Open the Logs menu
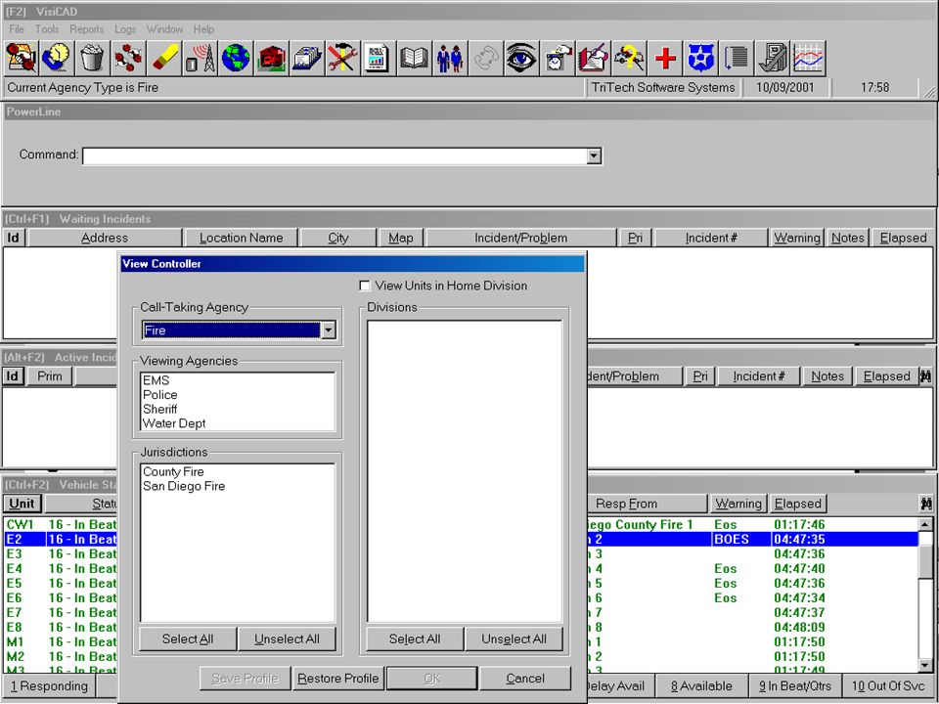 (x=125, y=29)
